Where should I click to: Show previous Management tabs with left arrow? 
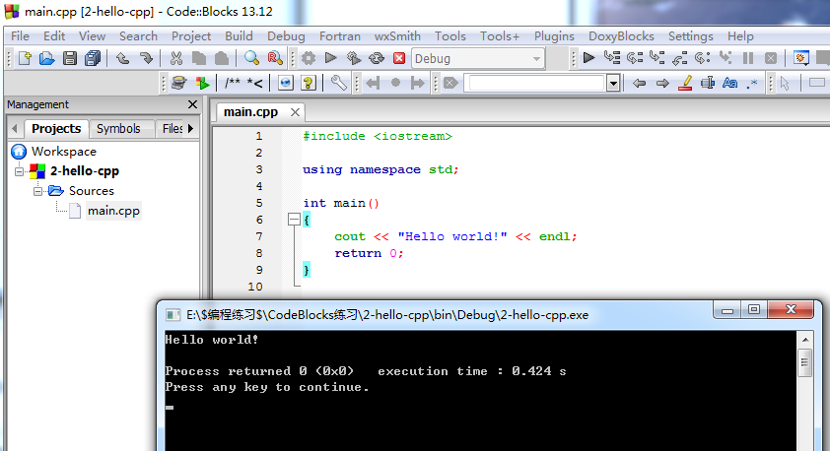pos(14,128)
